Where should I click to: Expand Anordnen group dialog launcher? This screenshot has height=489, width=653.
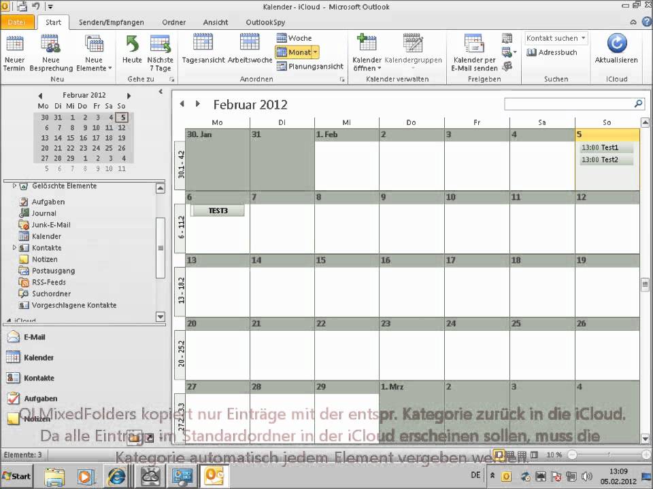pyautogui.click(x=342, y=79)
